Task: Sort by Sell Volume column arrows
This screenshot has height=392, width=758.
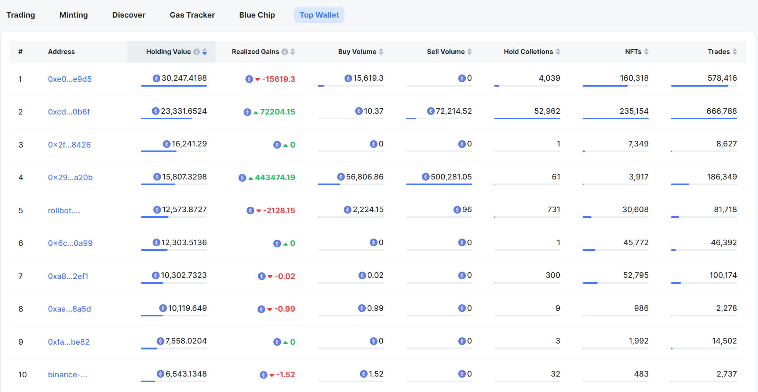Action: tap(470, 52)
